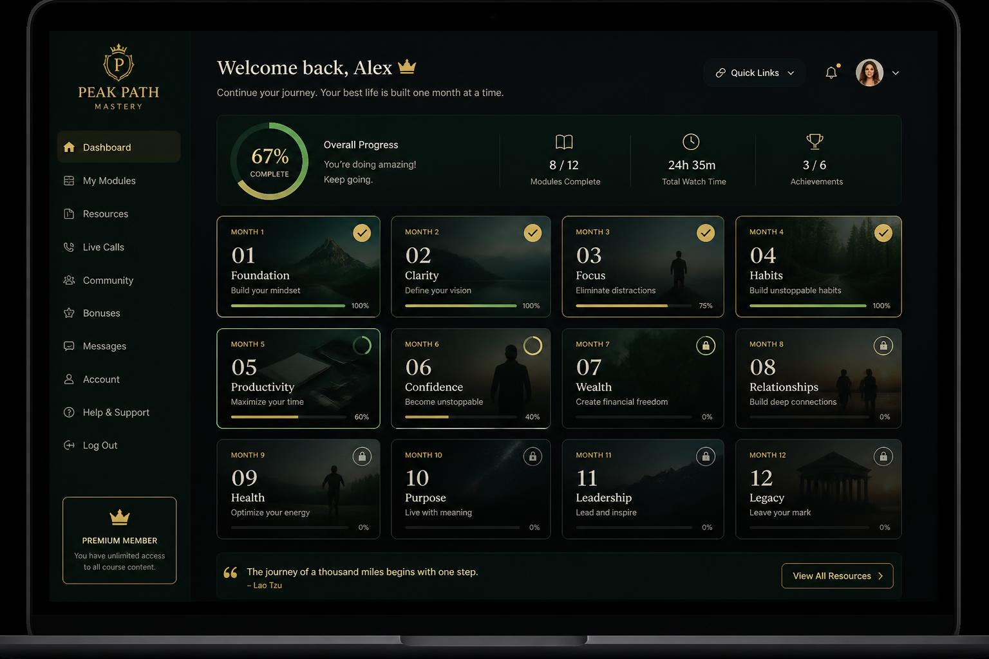Click the open book Modules Complete icon
Image resolution: width=989 pixels, height=659 pixels.
click(x=564, y=142)
